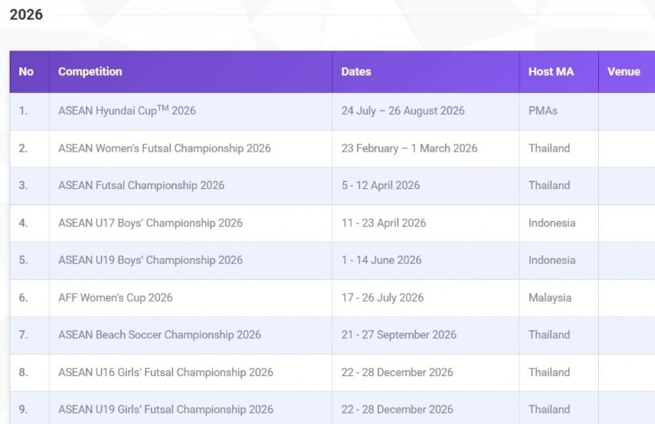The width and height of the screenshot is (655, 424).
Task: Click the 1 - 14 June 2026 date
Action: [x=381, y=260]
